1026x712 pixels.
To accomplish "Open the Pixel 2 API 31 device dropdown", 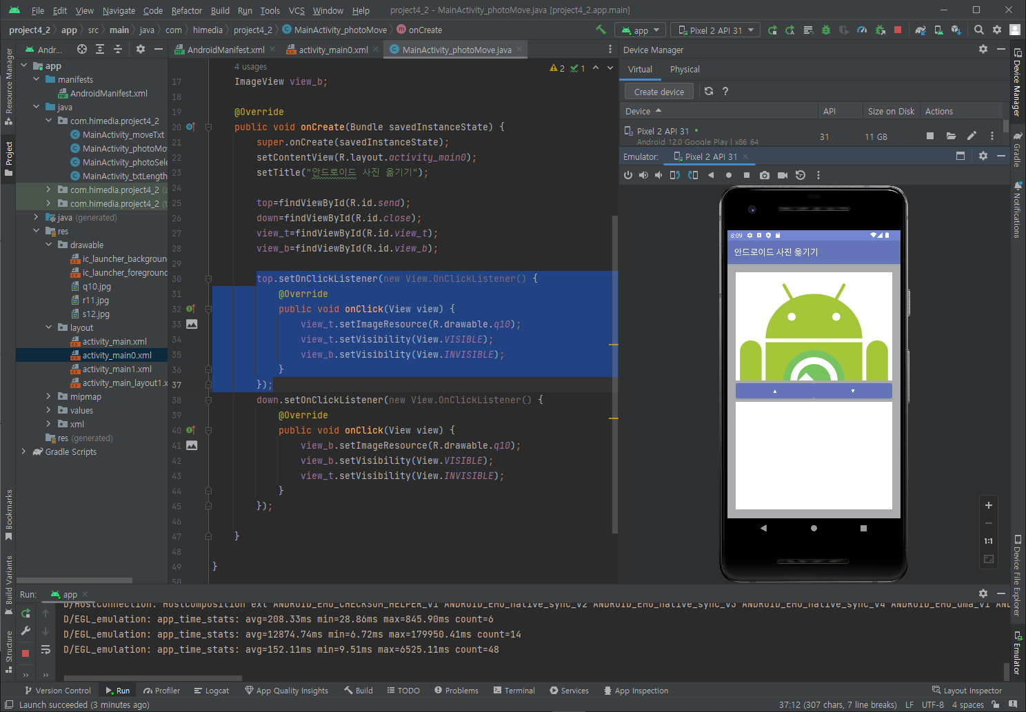I will [716, 30].
